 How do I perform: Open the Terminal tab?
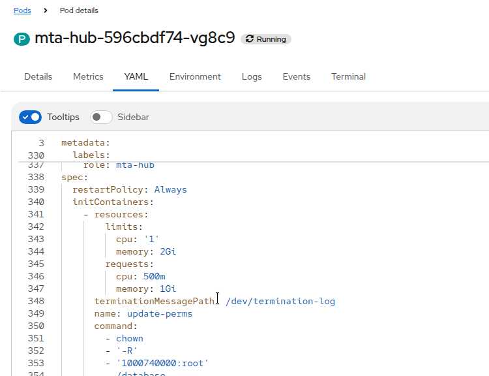click(348, 76)
